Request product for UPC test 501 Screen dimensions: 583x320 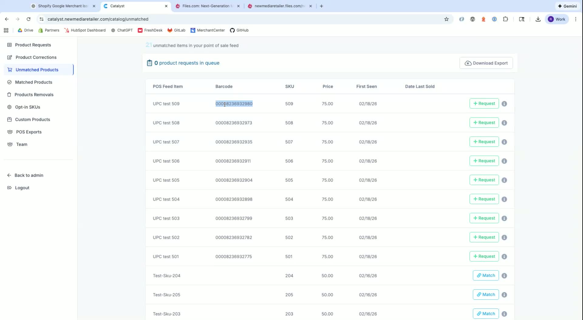(x=484, y=257)
